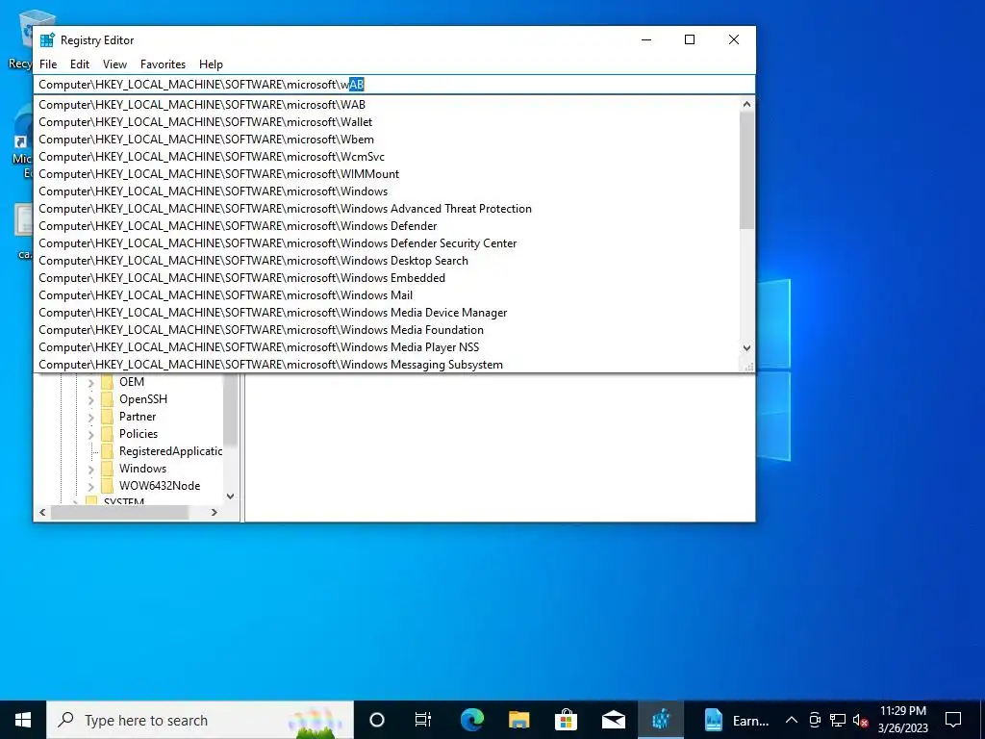Open the Help menu

coord(211,64)
